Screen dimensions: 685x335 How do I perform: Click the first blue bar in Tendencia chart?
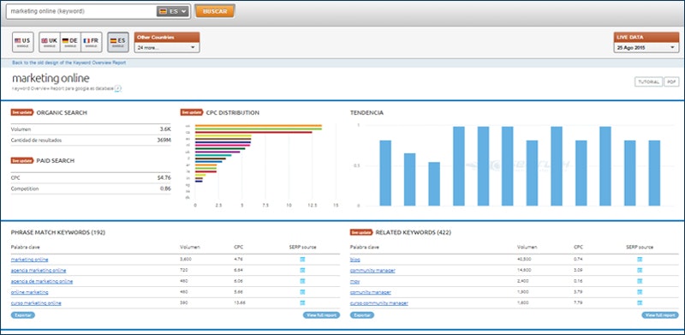coord(385,173)
